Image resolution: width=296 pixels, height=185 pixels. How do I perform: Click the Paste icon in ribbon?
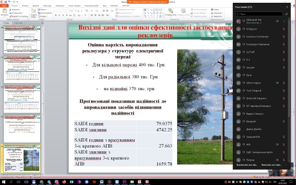point(5,12)
